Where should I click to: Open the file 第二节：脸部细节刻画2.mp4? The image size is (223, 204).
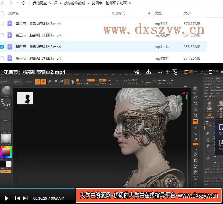[38, 24]
